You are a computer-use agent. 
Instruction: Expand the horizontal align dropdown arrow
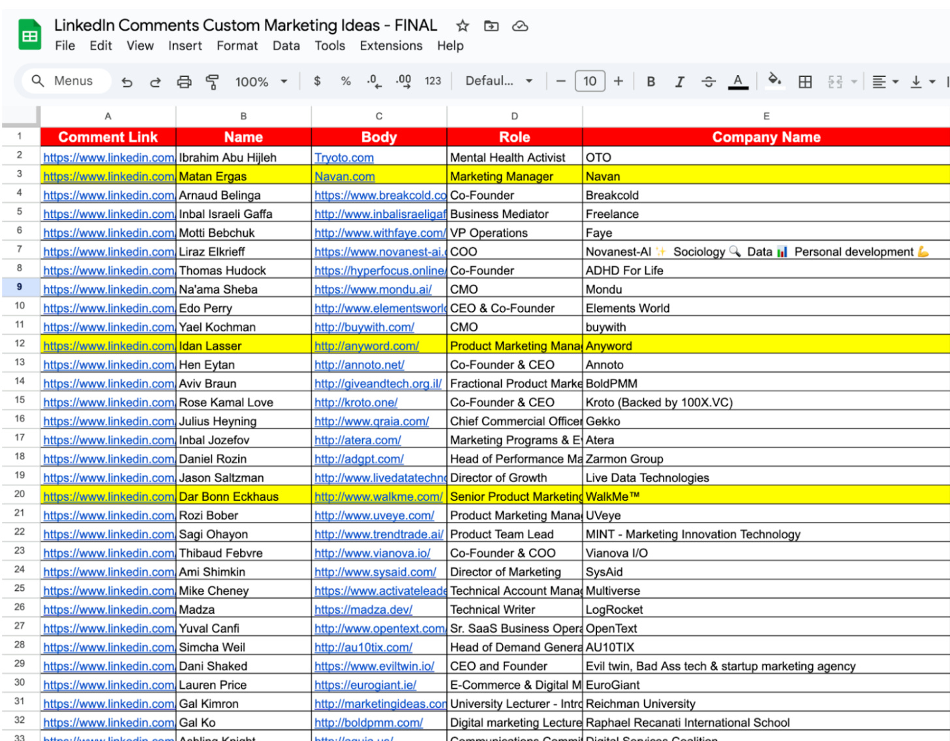pos(896,82)
